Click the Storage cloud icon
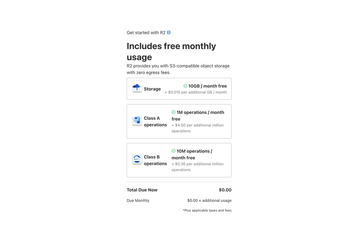359x248 pixels. (137, 88)
